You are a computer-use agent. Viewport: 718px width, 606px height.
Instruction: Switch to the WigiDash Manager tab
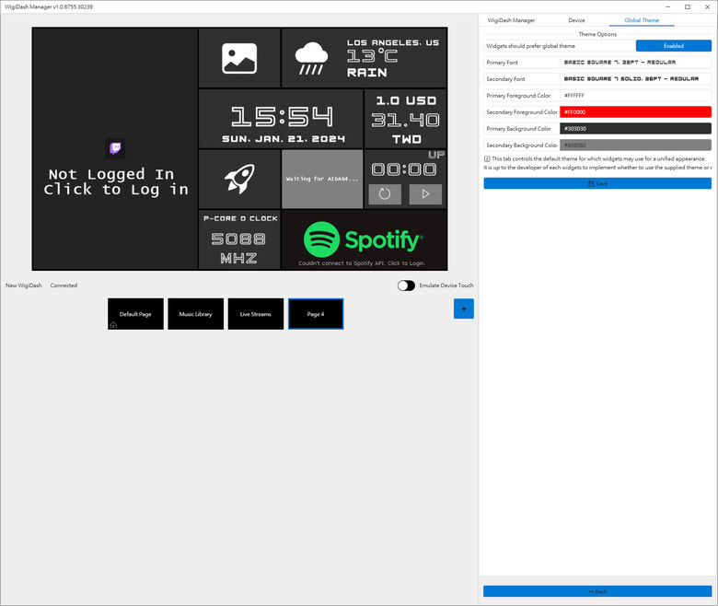[511, 20]
